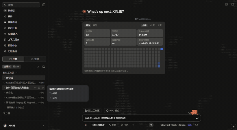Open the more options dots on 插件目录加载失败排查
This screenshot has width=237, height=130.
35,88
